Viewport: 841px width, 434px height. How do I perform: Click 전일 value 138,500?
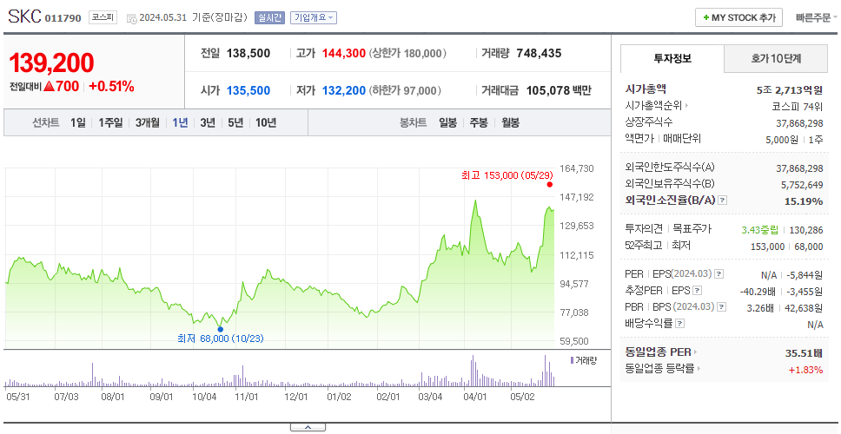point(248,53)
